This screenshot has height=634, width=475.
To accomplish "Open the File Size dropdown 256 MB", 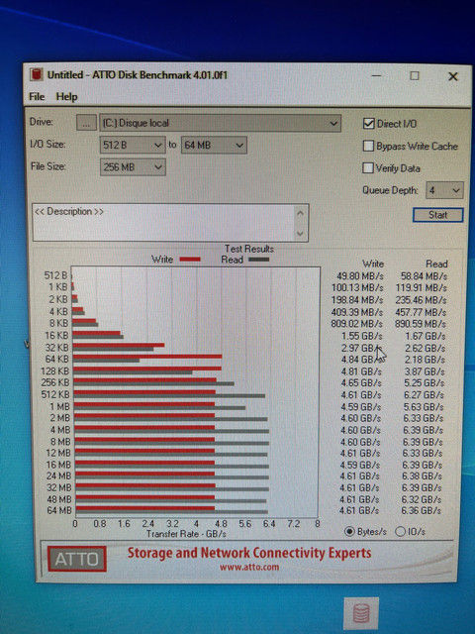I will [133, 167].
